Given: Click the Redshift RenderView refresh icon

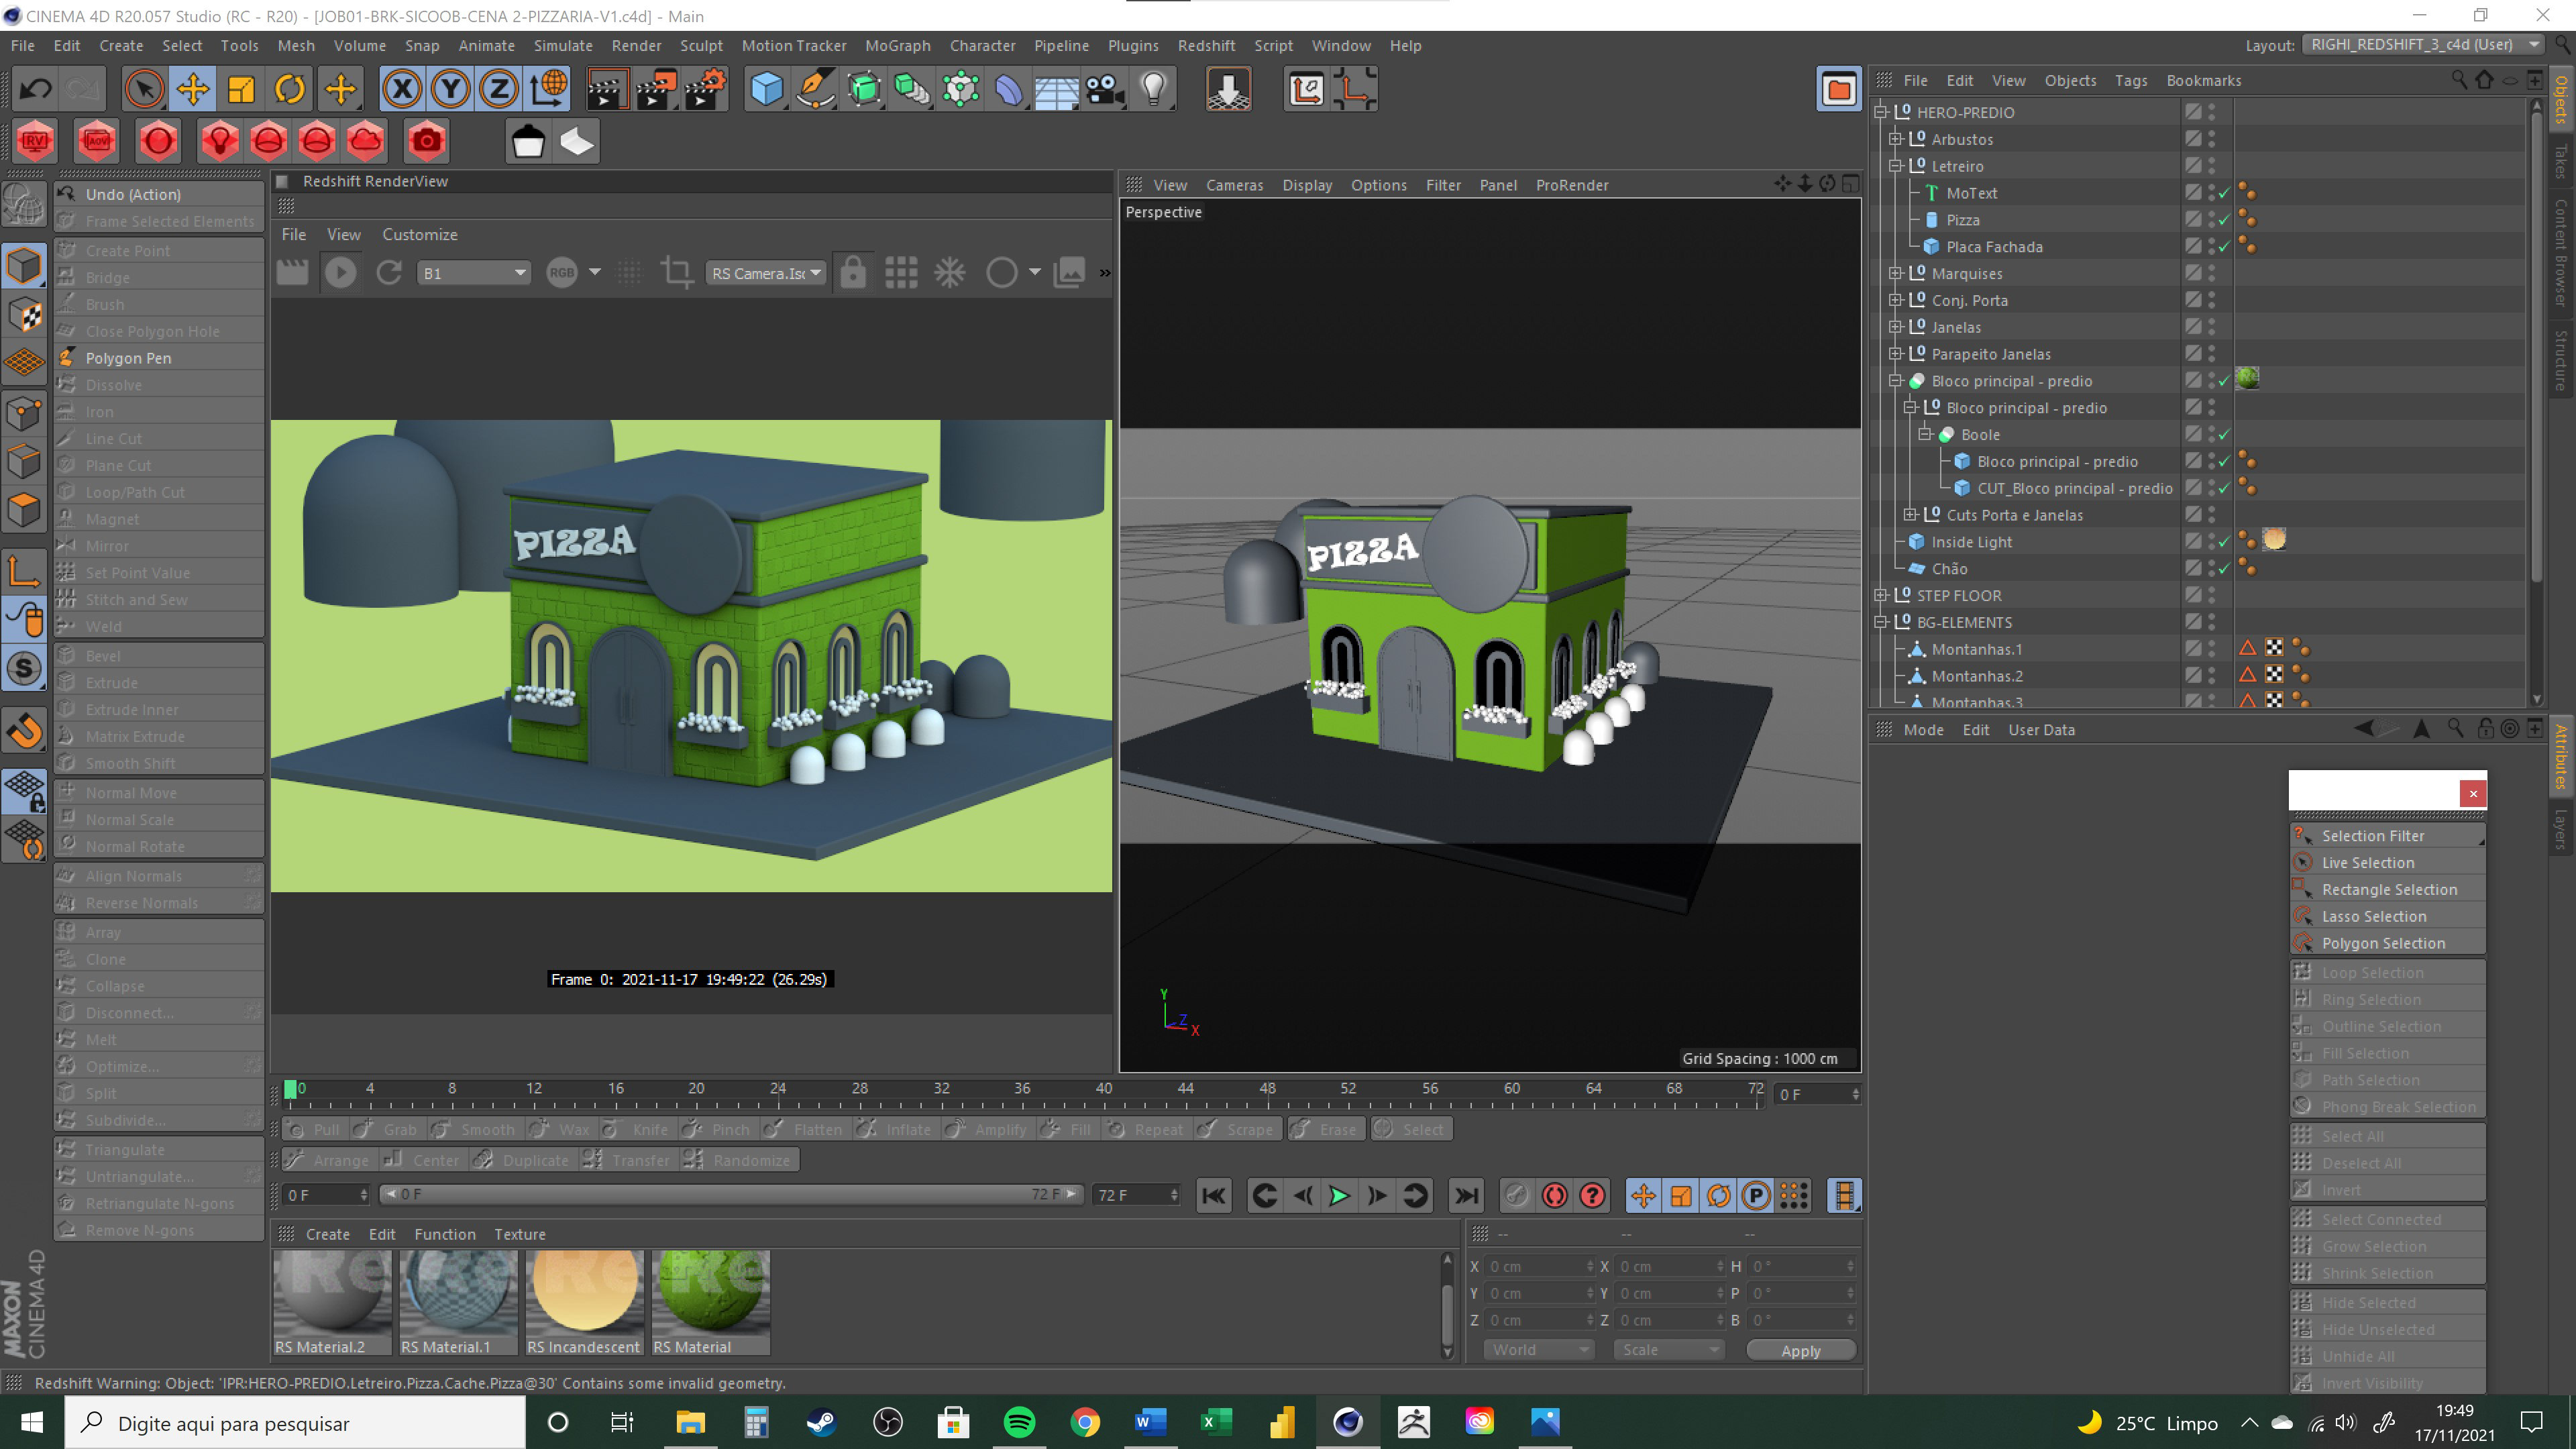Looking at the screenshot, I should click(x=389, y=272).
